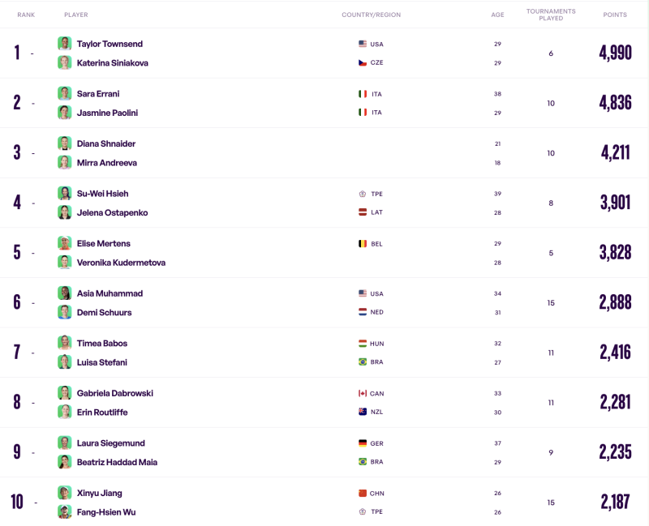Screen dimensions: 649x526
Task: Go to Mirra Andreeva's profile
Action: 106,163
